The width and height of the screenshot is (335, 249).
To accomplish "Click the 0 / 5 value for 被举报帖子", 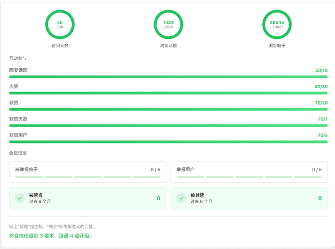I will click(156, 170).
